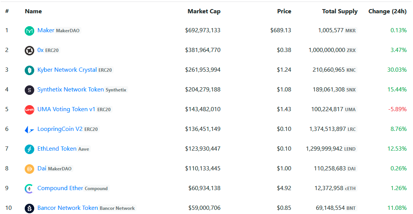Open the Dai token link

[41, 168]
